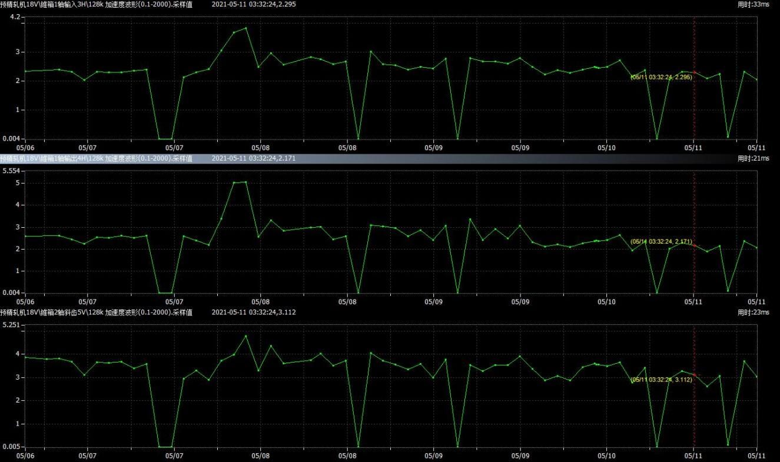
Task: Click the 5.251 y-axis maximum label
Action: 11,325
